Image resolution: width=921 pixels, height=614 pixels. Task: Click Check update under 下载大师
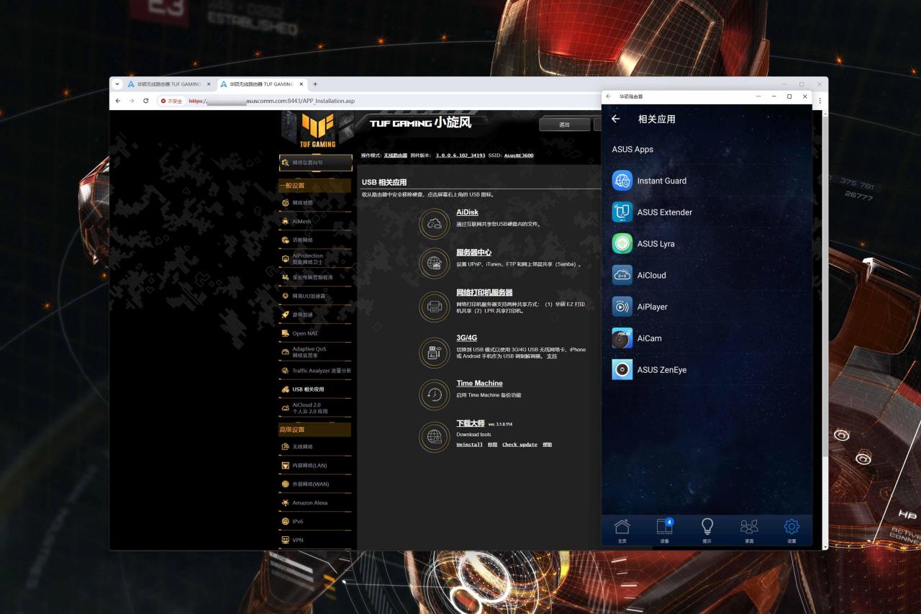coord(520,445)
